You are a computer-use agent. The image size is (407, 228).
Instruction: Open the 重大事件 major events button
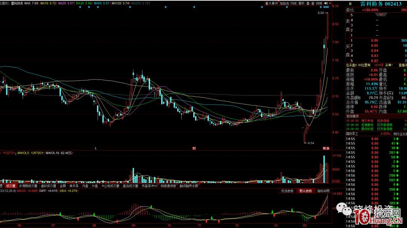(x=271, y=3)
